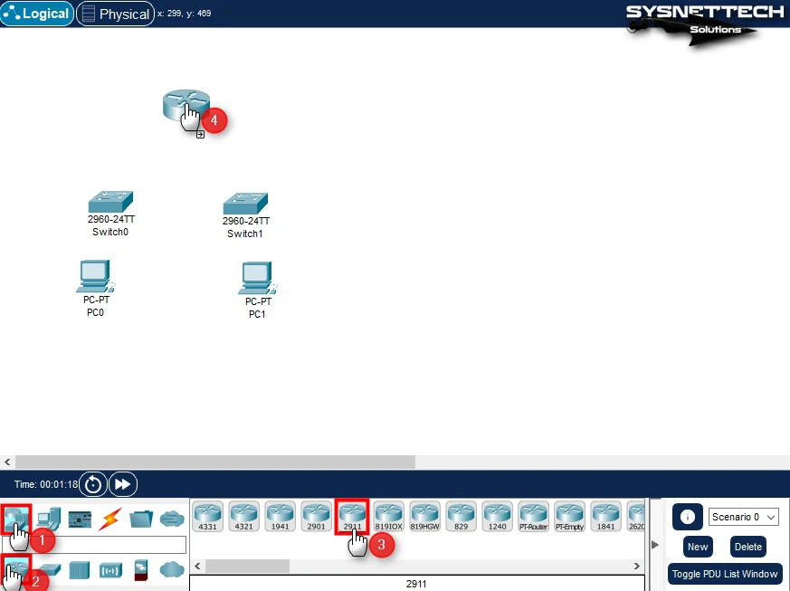Pick the 4331 router from device list
The image size is (790, 591).
[207, 516]
